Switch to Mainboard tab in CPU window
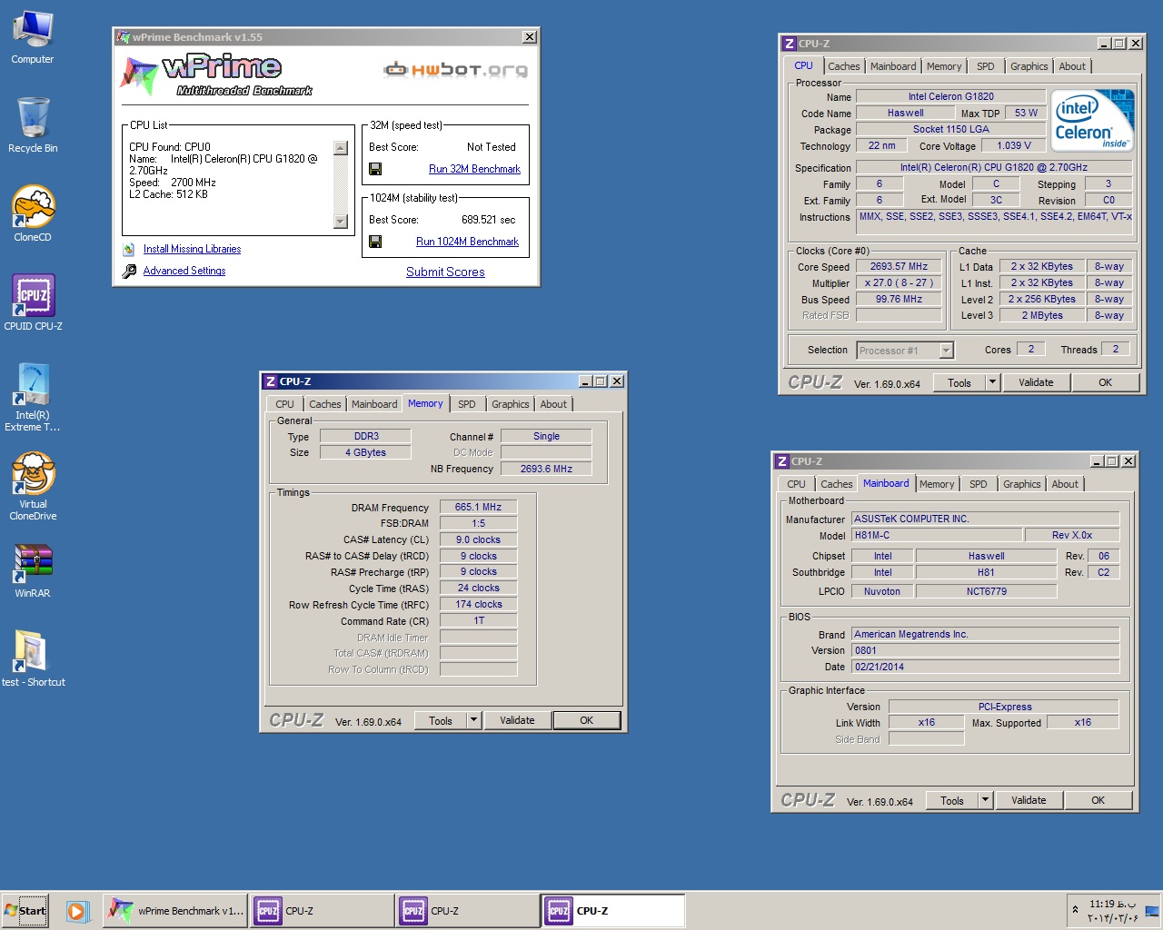Image resolution: width=1163 pixels, height=930 pixels. [893, 66]
